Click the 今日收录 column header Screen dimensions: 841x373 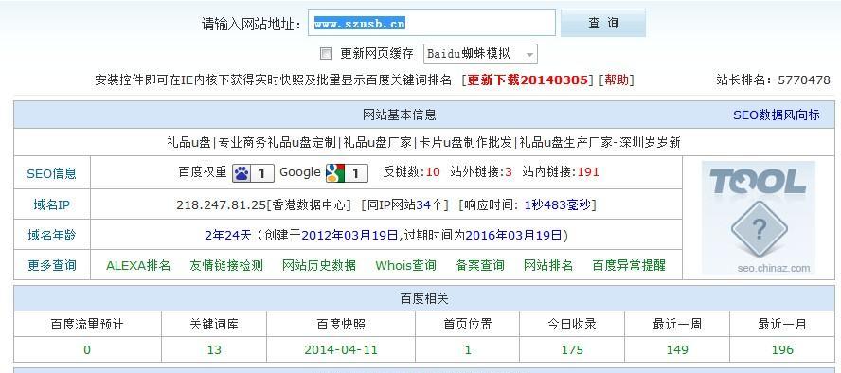pyautogui.click(x=572, y=324)
